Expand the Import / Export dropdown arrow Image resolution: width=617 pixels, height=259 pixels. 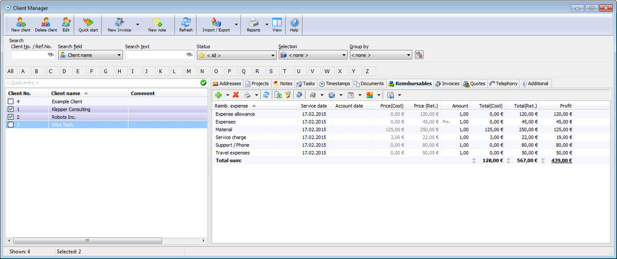tap(236, 24)
